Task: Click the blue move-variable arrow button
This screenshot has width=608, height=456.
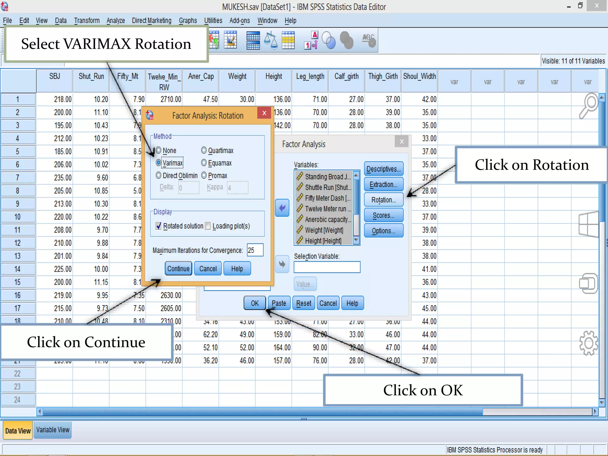Action: [x=282, y=208]
